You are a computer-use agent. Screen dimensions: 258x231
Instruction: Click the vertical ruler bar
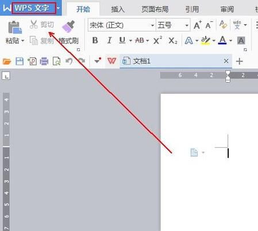[x=6, y=162]
